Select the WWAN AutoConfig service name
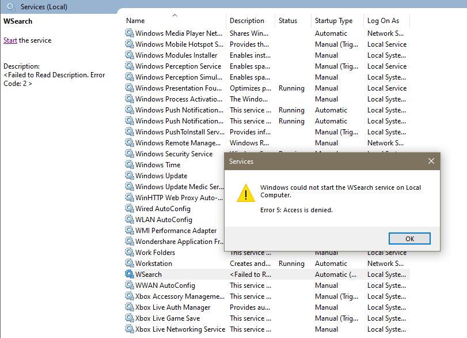 [165, 285]
